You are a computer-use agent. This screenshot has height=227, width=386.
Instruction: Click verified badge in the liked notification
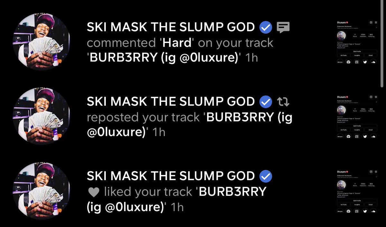pos(266,176)
